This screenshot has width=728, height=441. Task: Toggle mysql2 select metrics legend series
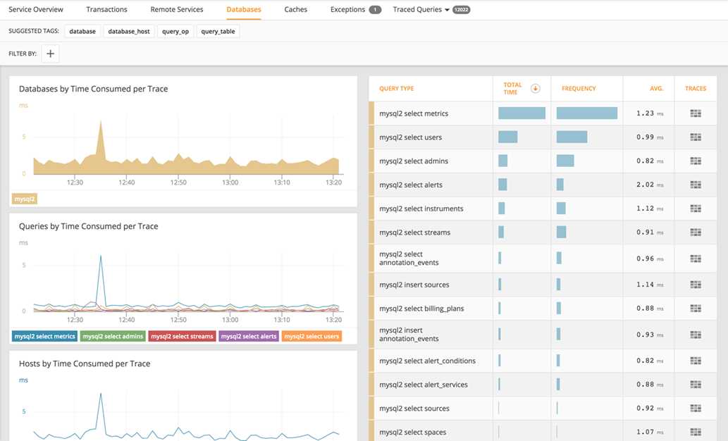(x=44, y=337)
